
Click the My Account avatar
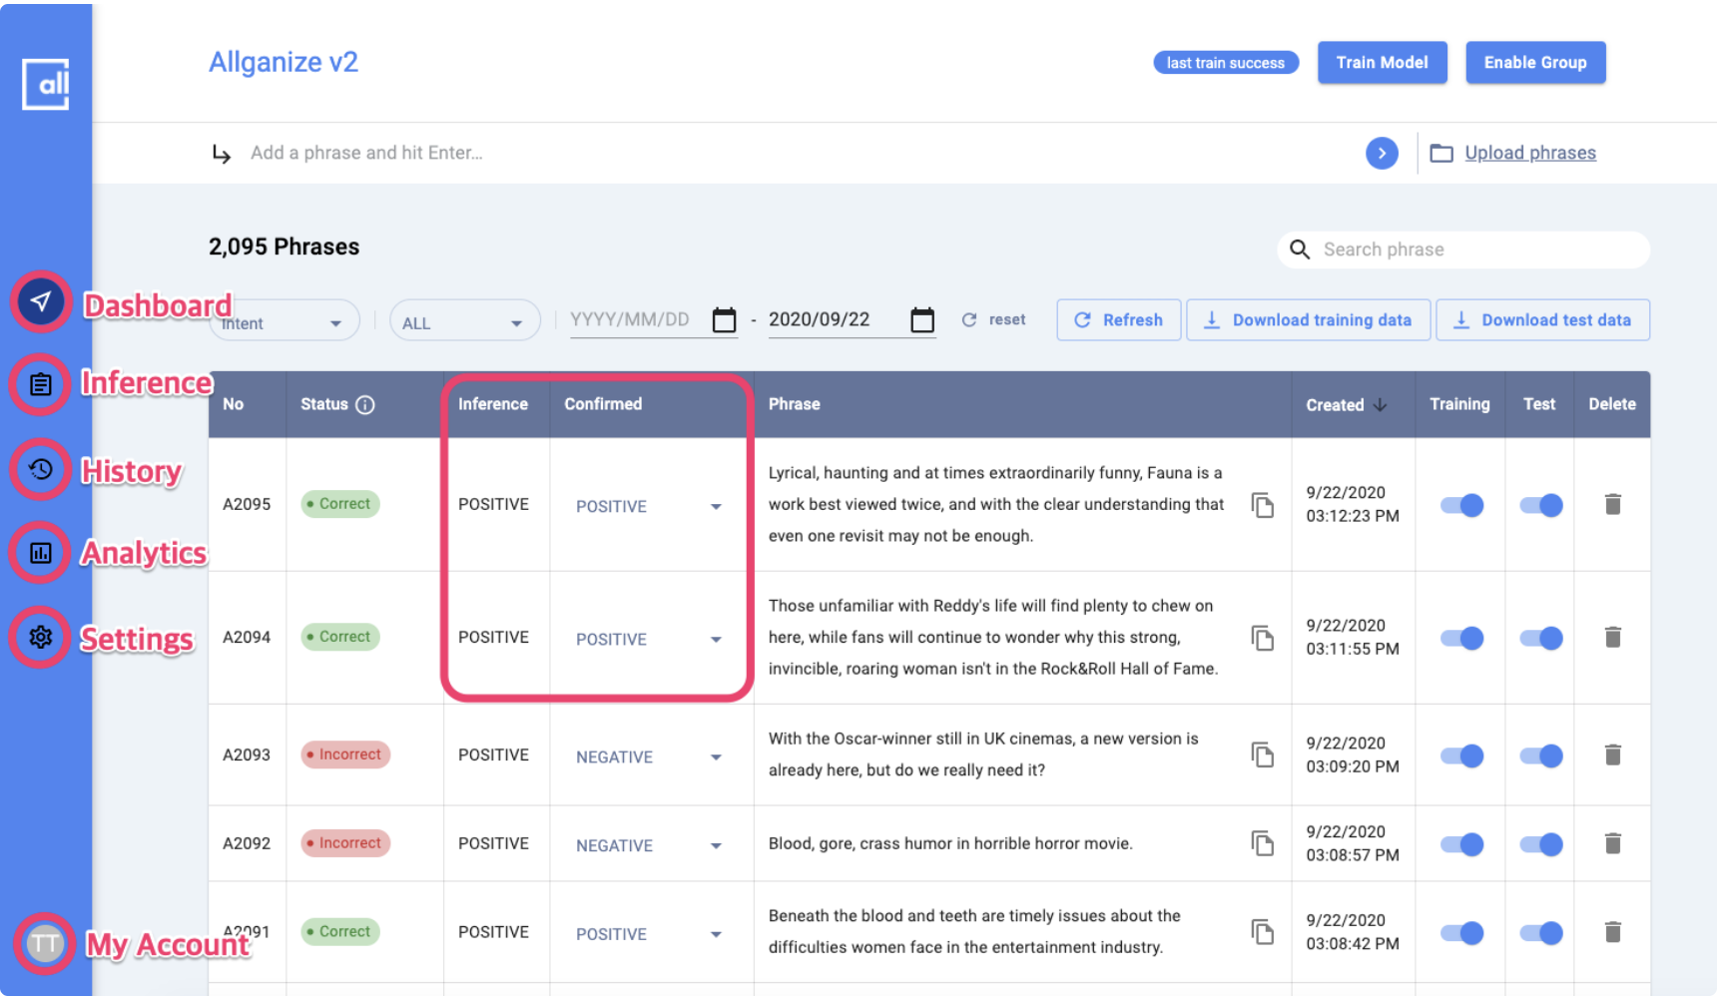(x=45, y=944)
